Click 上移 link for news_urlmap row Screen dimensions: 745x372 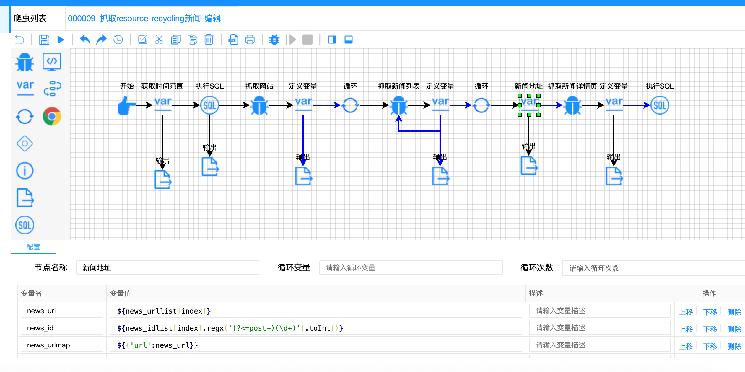[686, 346]
